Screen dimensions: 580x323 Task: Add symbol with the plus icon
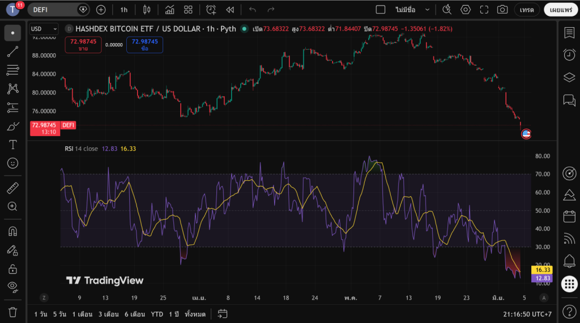tap(101, 10)
